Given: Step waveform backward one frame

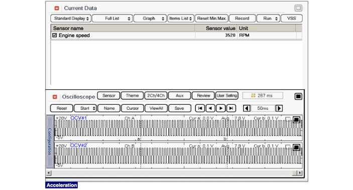Looking at the screenshot, I should tap(210, 108).
